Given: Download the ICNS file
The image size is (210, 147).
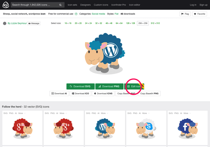Looking at the screenshot, I should [x=103, y=93].
